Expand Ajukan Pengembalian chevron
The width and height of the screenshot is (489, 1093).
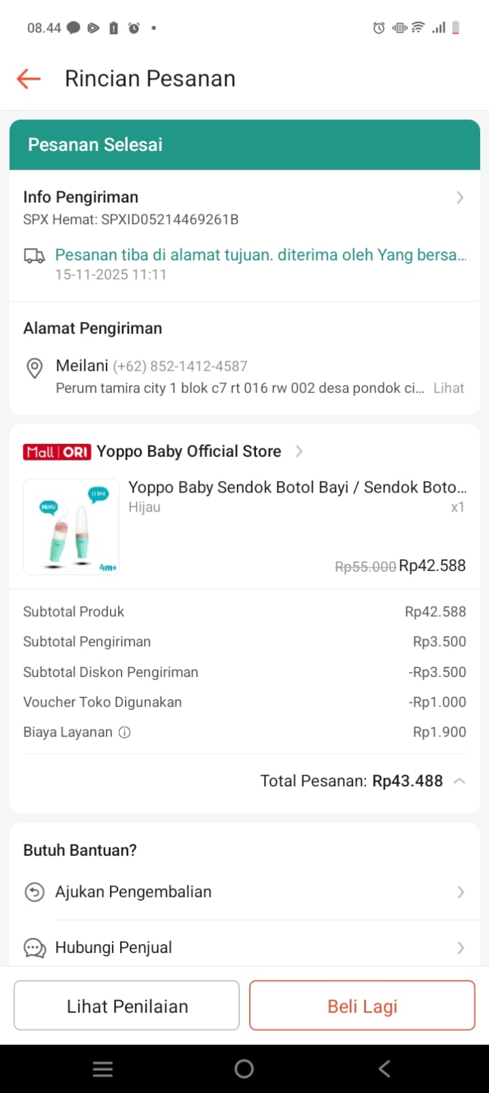tap(460, 892)
